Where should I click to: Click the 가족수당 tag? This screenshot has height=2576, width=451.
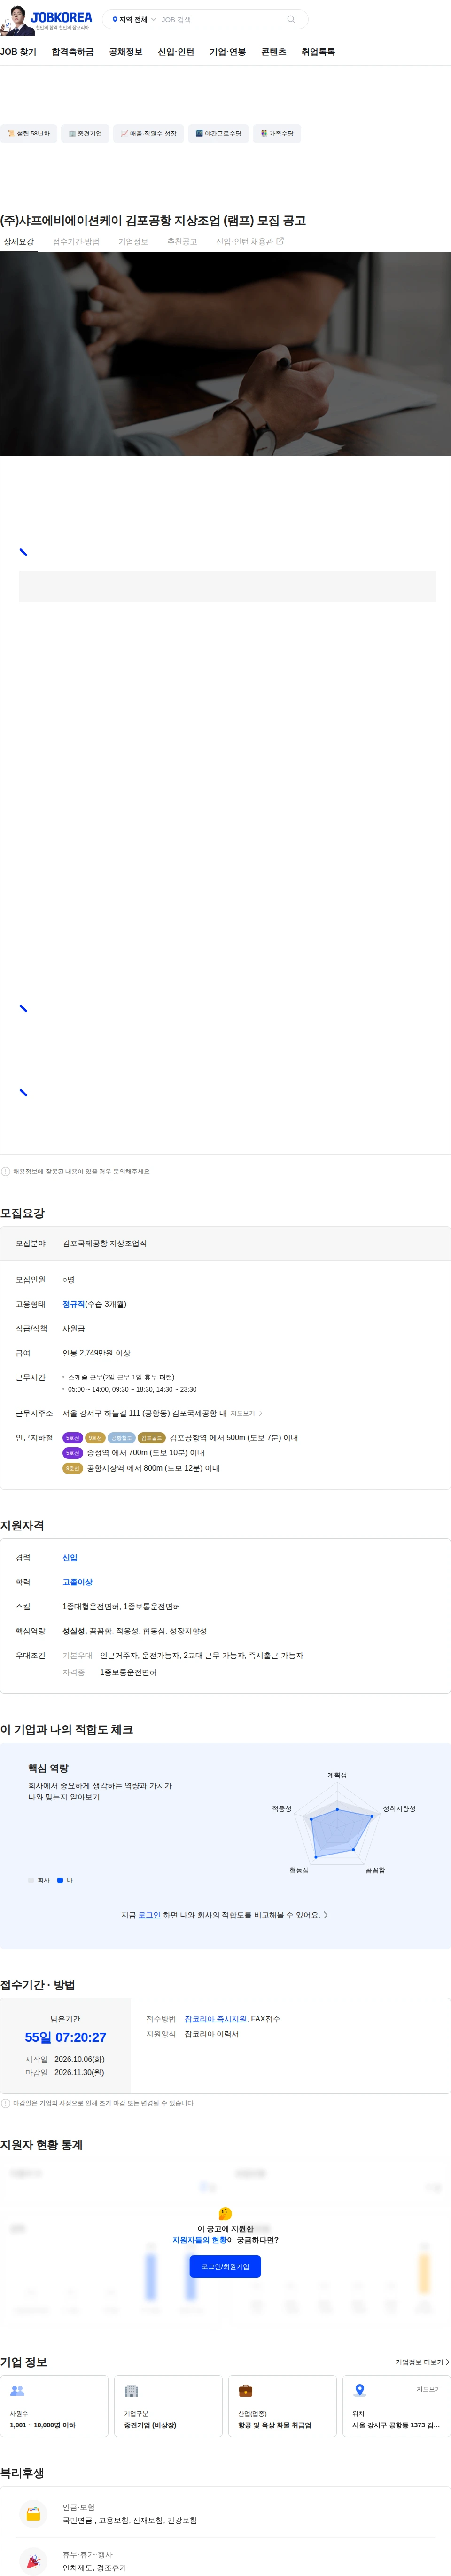[x=276, y=133]
